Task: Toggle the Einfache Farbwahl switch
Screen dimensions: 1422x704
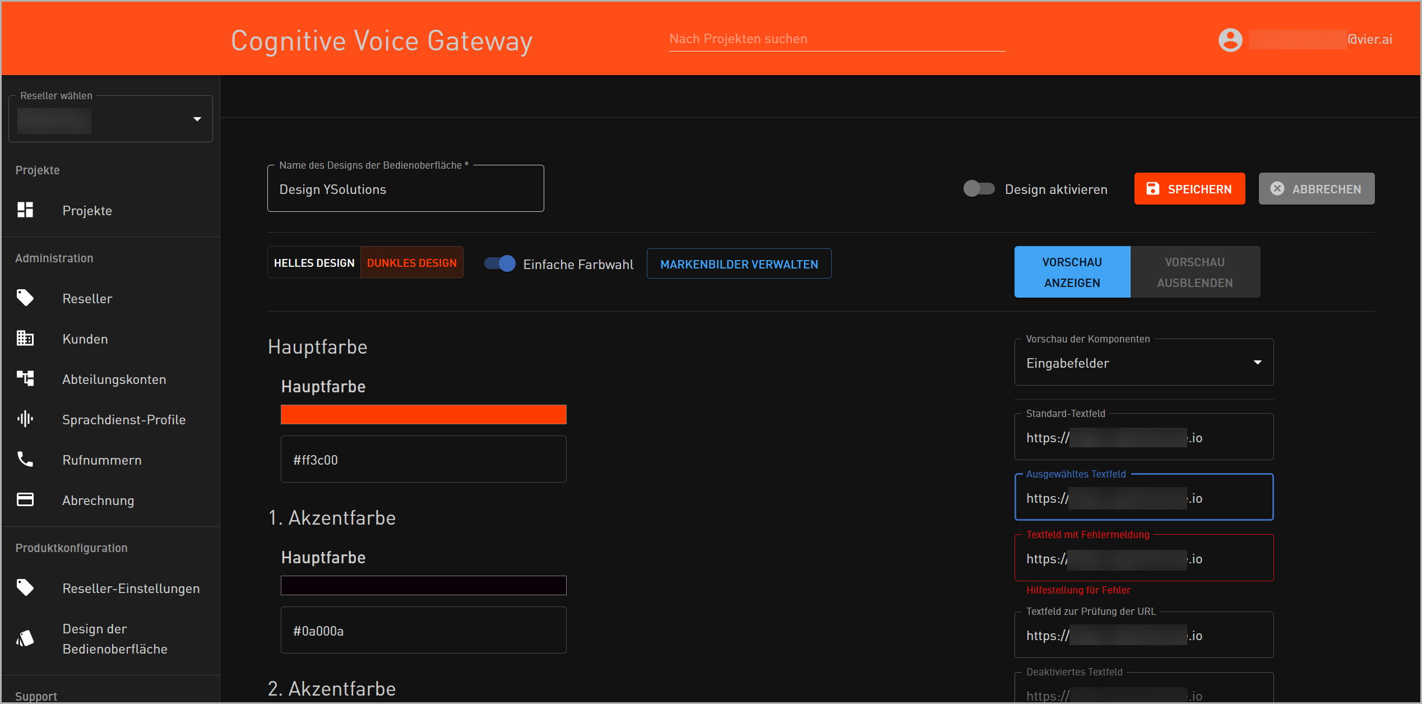Action: tap(500, 263)
